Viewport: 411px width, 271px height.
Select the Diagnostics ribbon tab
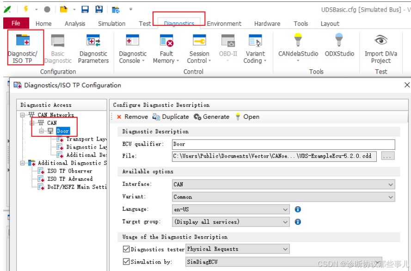[179, 23]
